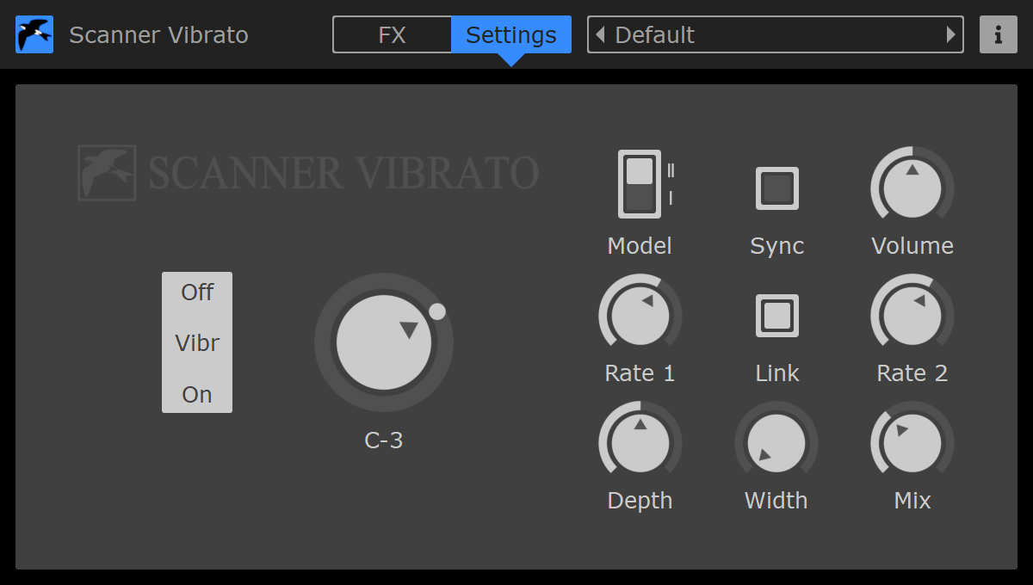This screenshot has height=585, width=1033.
Task: Open the info button
Action: 999,34
